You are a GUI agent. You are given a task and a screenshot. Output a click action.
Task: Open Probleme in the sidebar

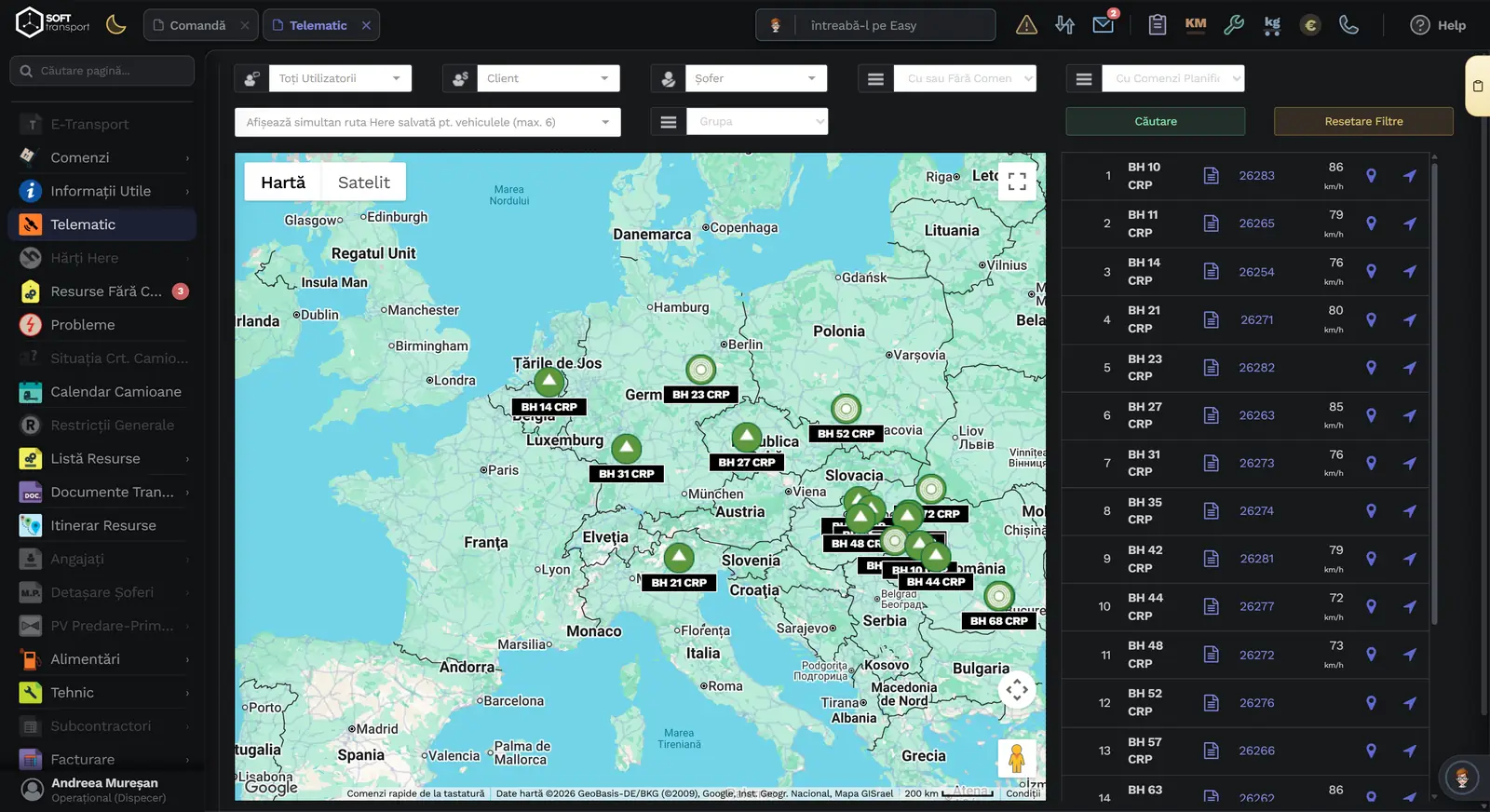102,325
